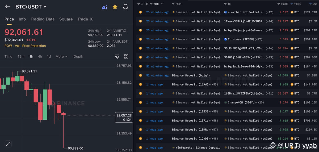This screenshot has height=152, width=319.
Task: Click the Bitcoin icon in the 2.122 BTC row
Action: click(x=140, y=12)
